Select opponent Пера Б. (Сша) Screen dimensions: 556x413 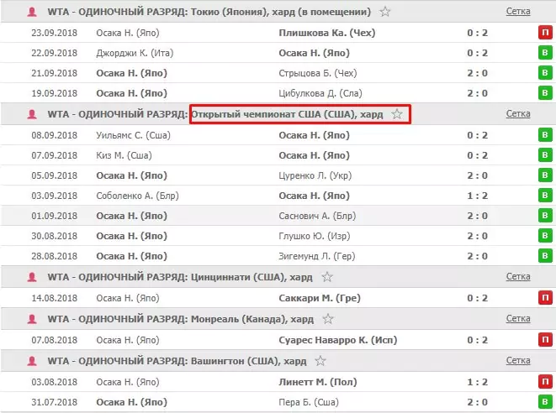pos(309,402)
